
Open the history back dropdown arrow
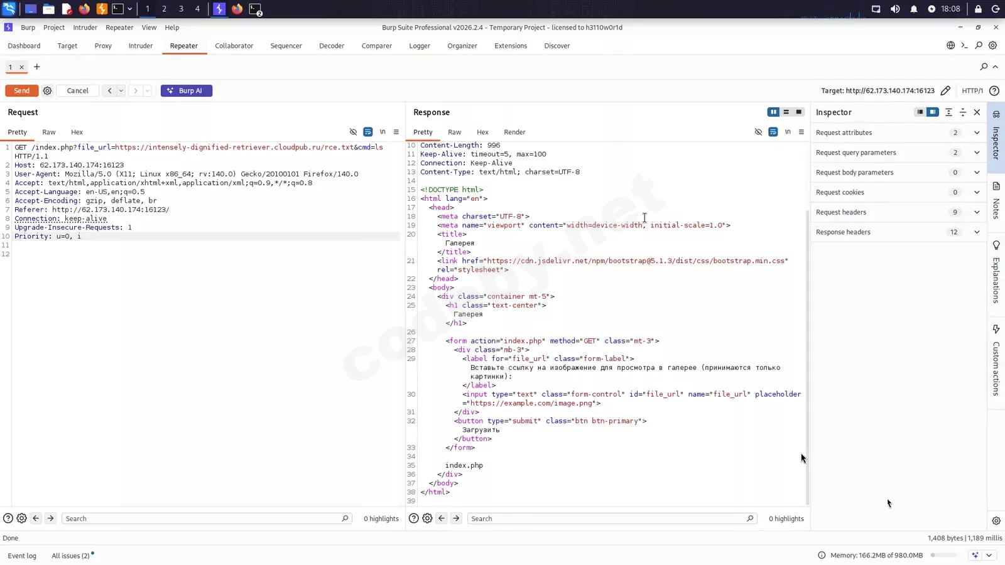[x=121, y=90]
